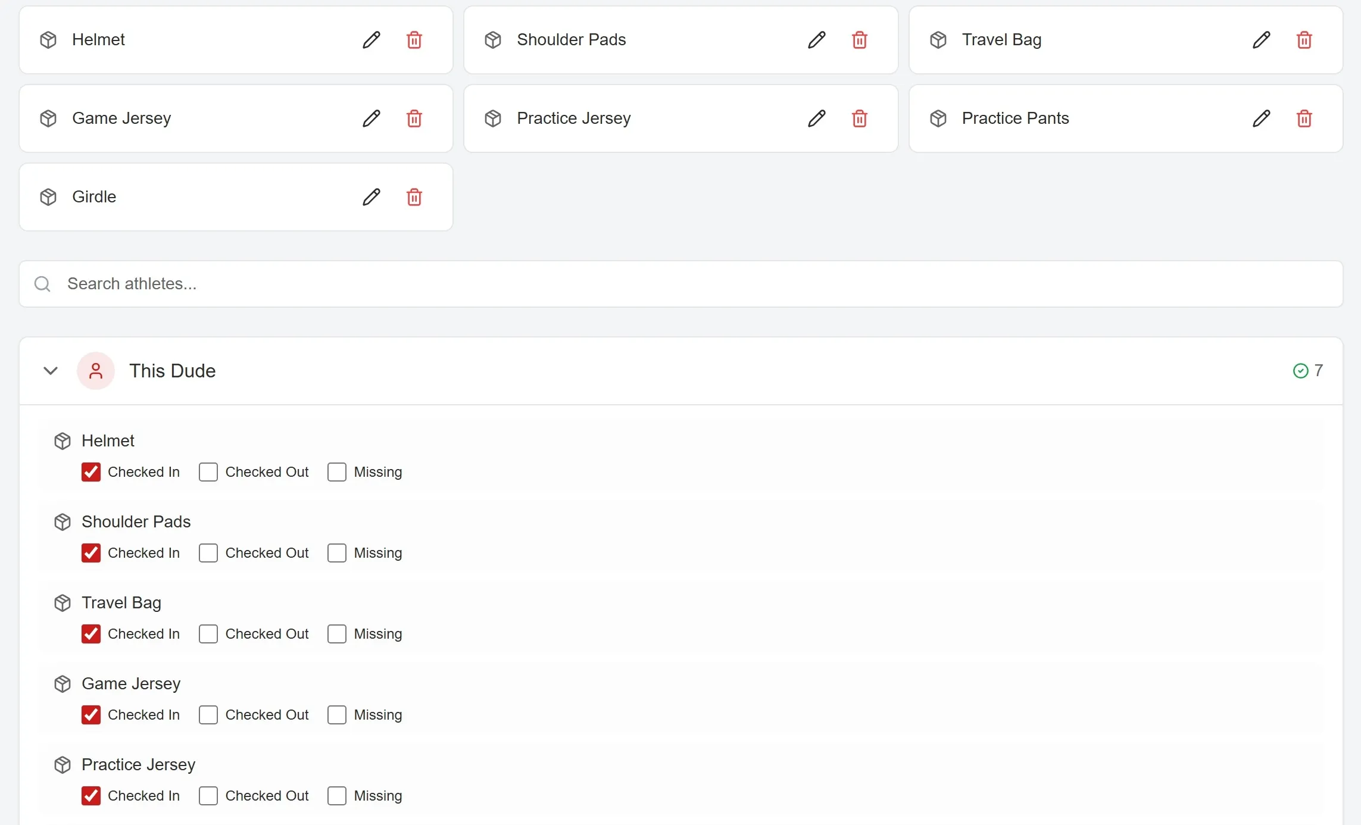
Task: Remove Girdle using the trash icon
Action: (x=414, y=197)
